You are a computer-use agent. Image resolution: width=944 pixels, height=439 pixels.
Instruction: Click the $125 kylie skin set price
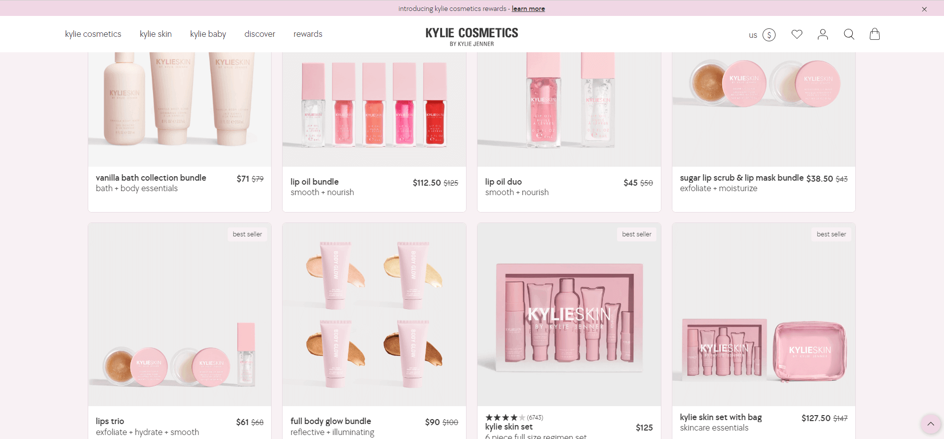tap(644, 428)
